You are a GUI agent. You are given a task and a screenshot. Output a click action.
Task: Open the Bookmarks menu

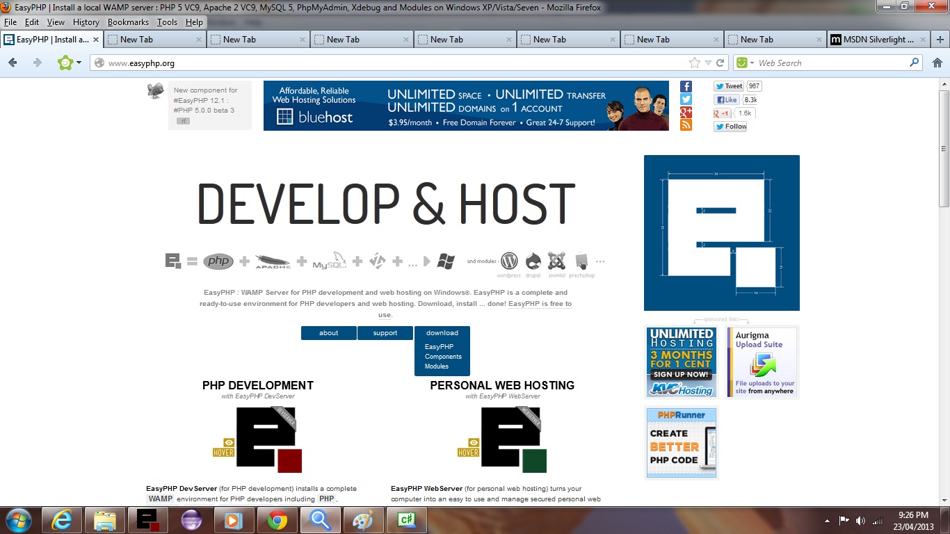128,22
